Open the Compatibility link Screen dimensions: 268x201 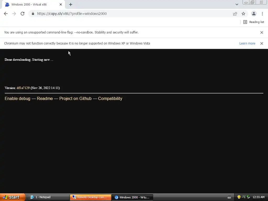pyautogui.click(x=110, y=99)
